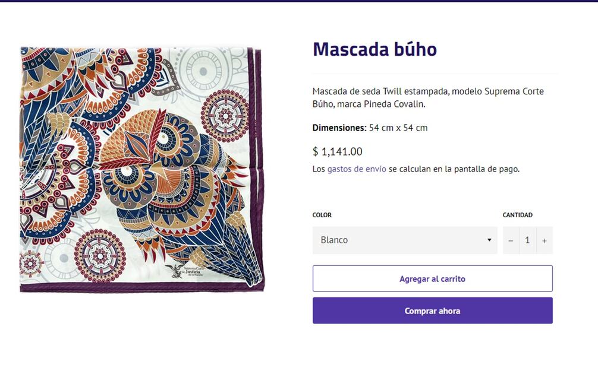Select the price $ 1,141.00 text

(337, 151)
